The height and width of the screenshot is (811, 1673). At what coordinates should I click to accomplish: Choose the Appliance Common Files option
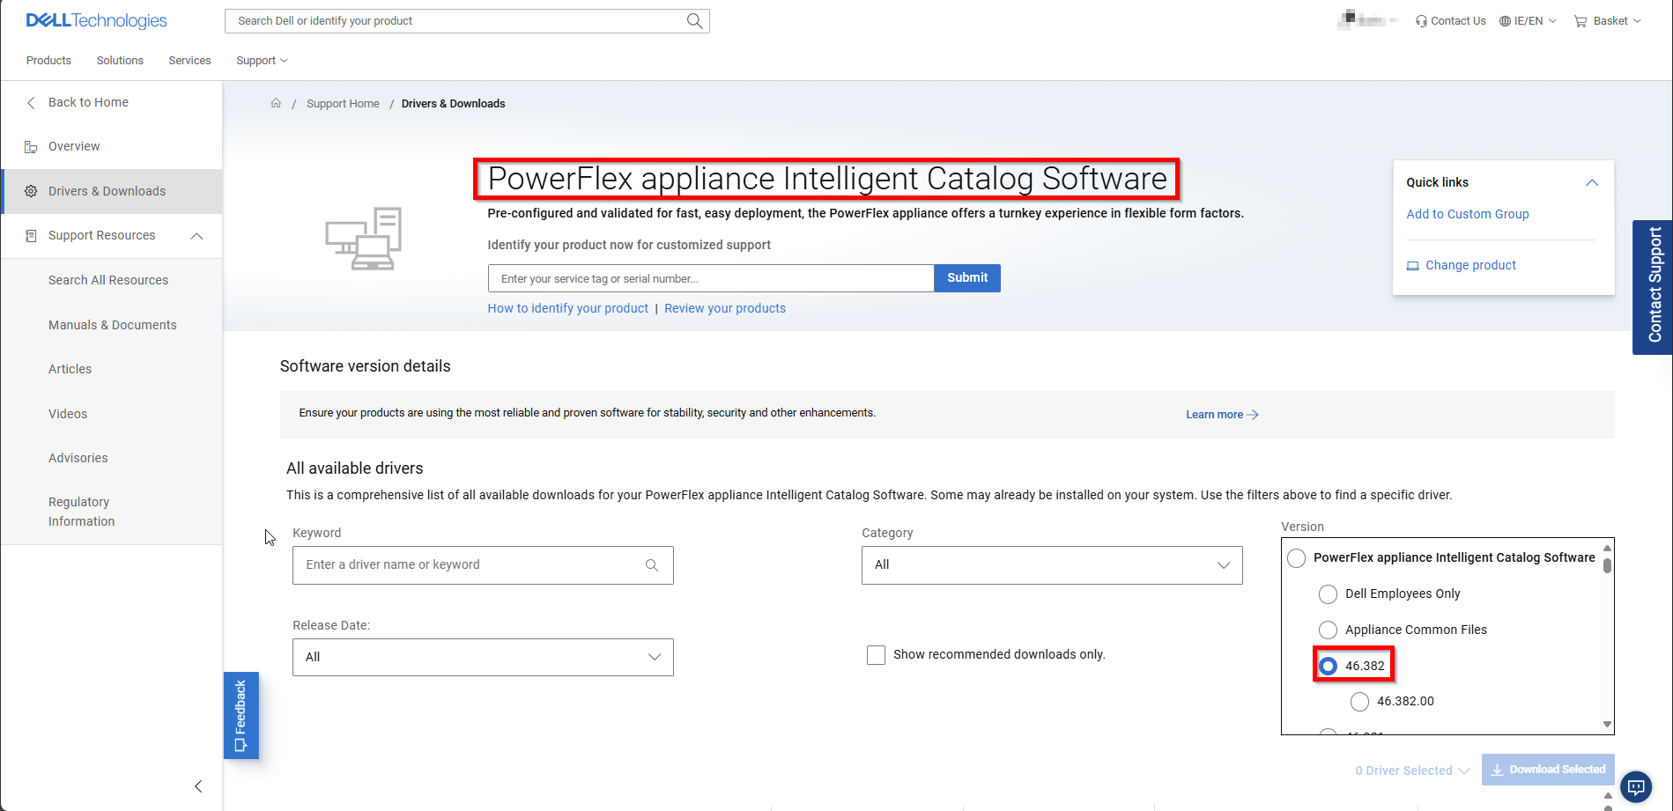pos(1328,630)
